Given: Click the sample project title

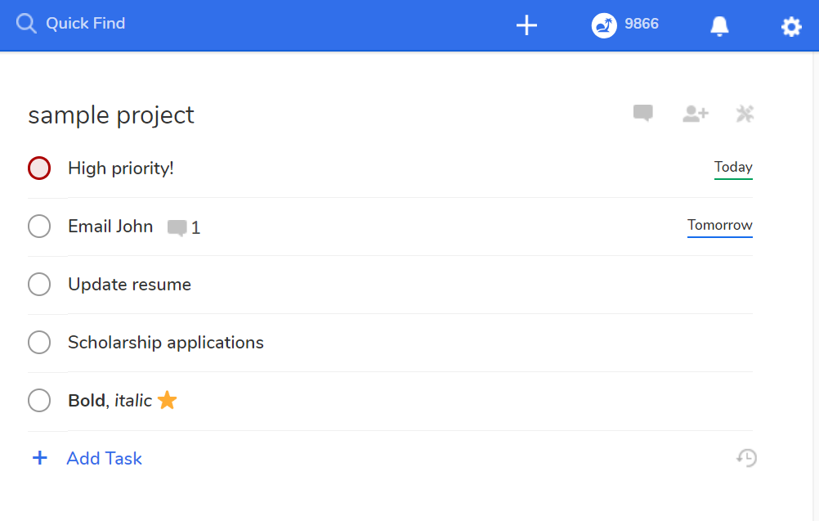Looking at the screenshot, I should pos(111,115).
